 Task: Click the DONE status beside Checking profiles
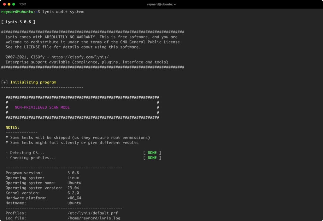coord(152,158)
